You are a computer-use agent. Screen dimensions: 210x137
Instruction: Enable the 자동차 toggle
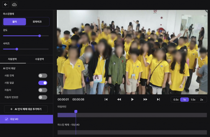tap(43, 90)
